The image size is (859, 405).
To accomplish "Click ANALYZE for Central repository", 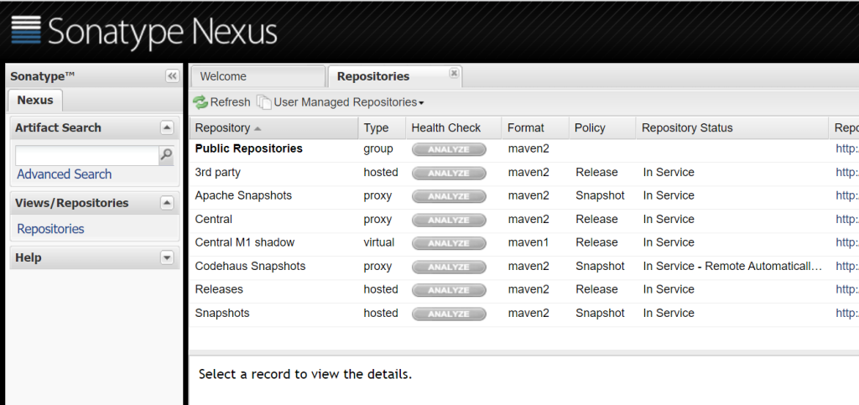I will [449, 220].
